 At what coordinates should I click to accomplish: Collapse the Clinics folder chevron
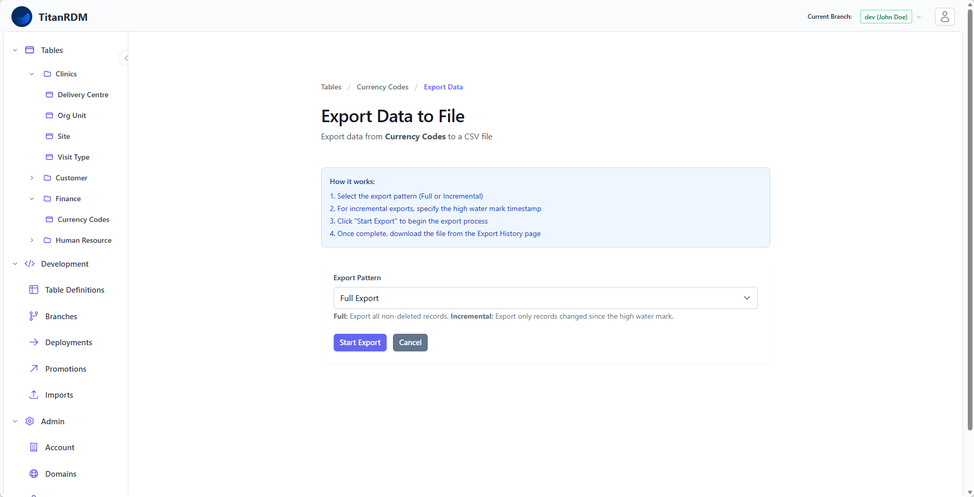point(32,74)
